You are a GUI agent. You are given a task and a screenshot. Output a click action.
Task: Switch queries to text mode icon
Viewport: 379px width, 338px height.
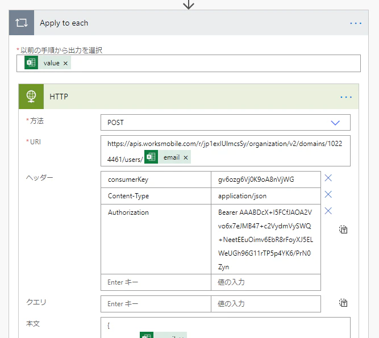[343, 303]
